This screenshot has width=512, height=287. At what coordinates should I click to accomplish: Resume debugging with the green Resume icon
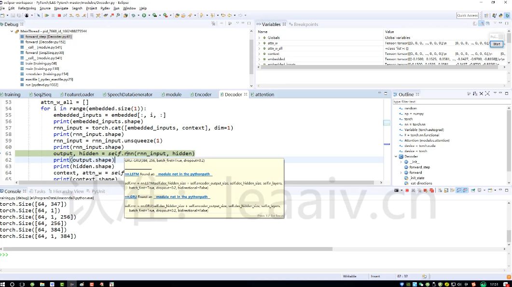click(47, 15)
